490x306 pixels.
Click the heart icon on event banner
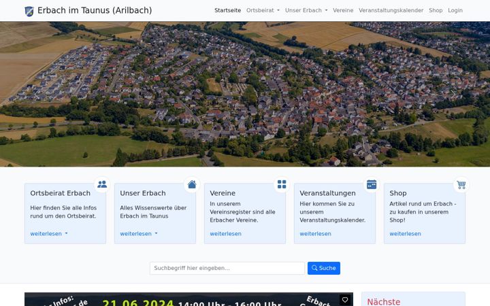pos(345,300)
